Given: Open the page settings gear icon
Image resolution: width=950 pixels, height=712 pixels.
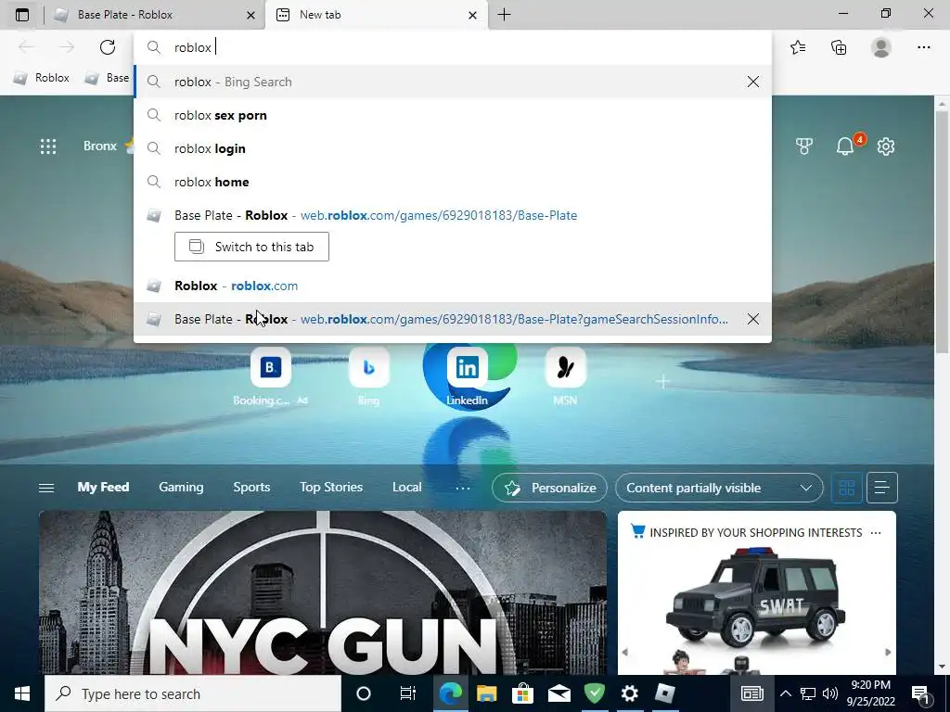Looking at the screenshot, I should (886, 146).
